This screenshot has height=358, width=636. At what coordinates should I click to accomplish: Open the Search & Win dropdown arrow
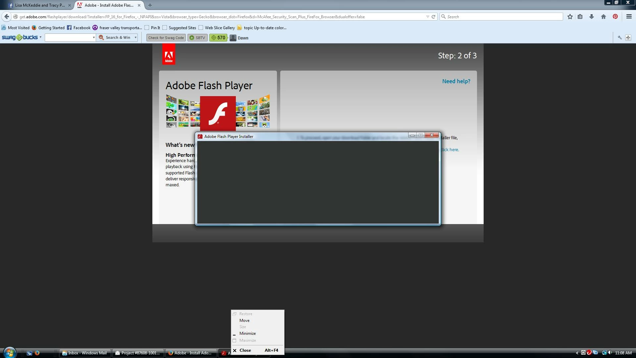(135, 38)
